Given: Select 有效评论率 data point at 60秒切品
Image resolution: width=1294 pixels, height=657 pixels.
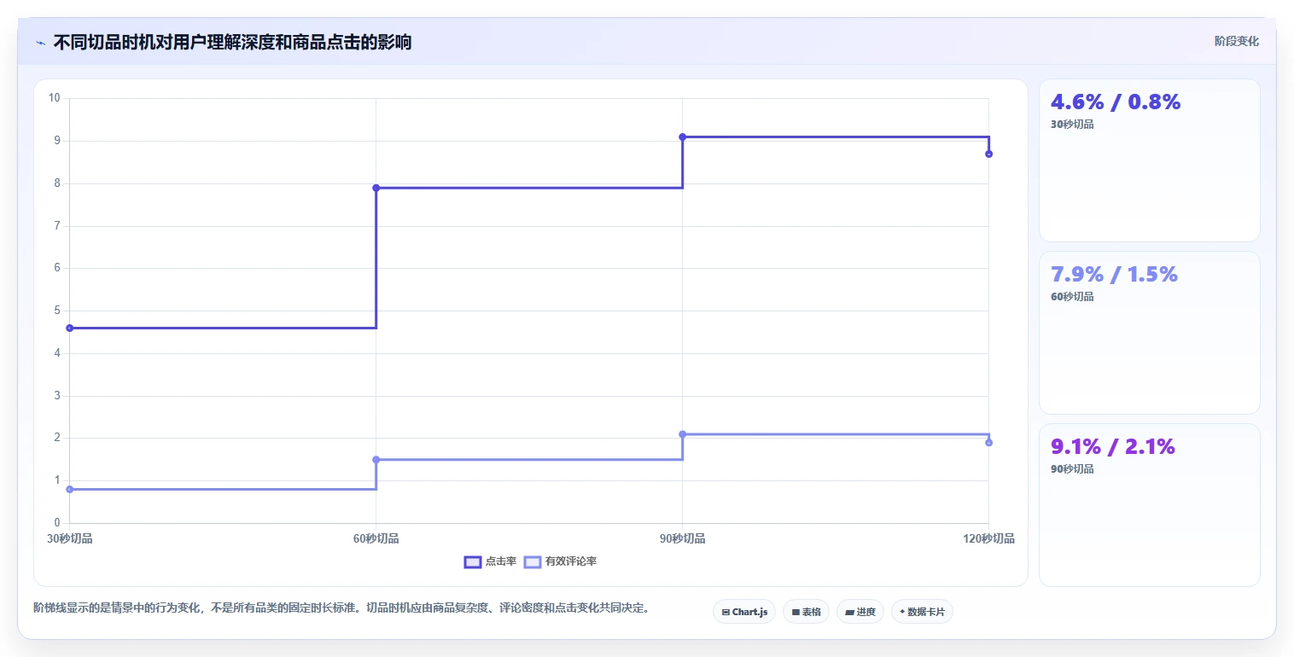Looking at the screenshot, I should point(376,459).
